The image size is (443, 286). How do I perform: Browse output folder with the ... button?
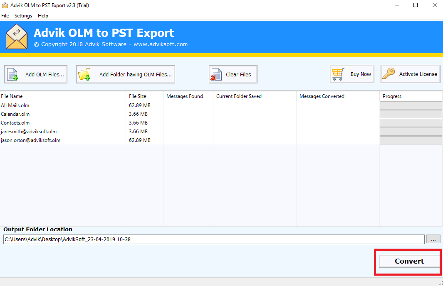pos(433,239)
